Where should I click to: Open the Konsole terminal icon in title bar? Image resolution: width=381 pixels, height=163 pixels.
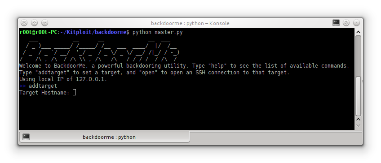[336, 23]
